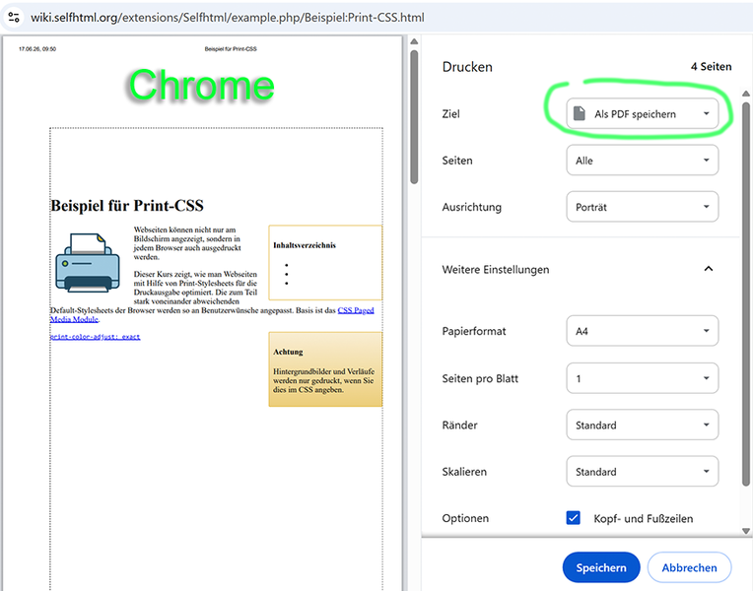Click the Optionen label
Viewport: 753px width, 591px height.
465,518
